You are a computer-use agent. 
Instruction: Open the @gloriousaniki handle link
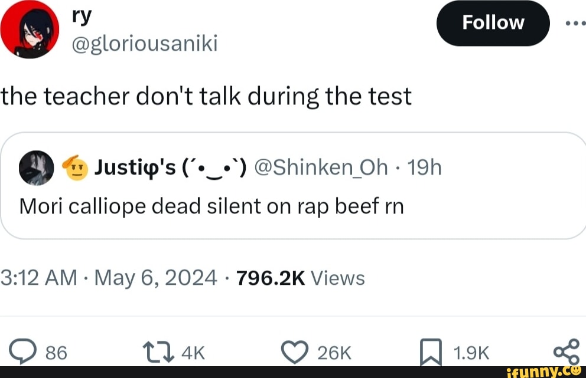tap(145, 42)
